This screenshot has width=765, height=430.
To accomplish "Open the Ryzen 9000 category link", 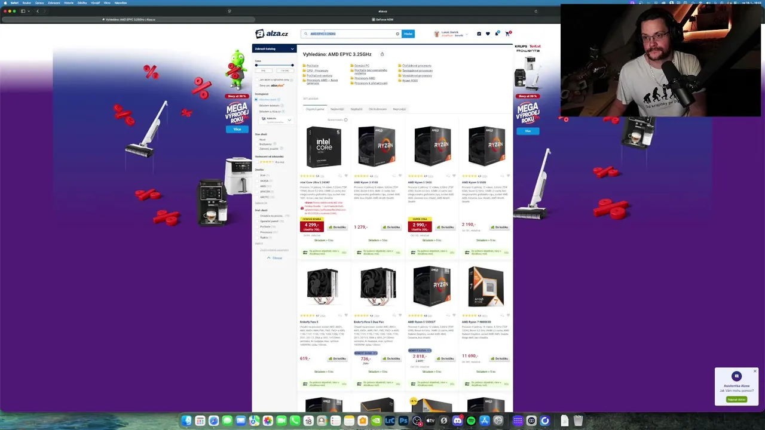I will tap(409, 81).
